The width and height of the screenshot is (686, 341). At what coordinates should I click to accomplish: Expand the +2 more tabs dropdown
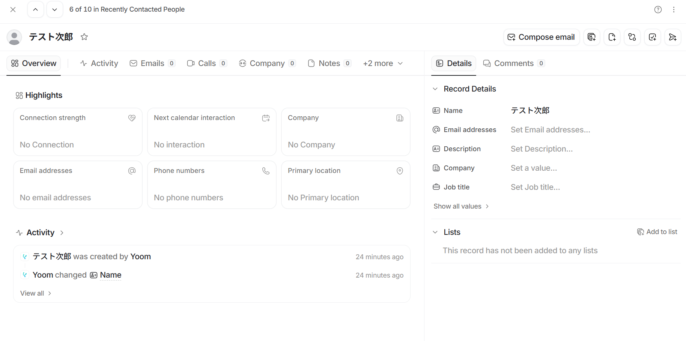click(x=383, y=63)
